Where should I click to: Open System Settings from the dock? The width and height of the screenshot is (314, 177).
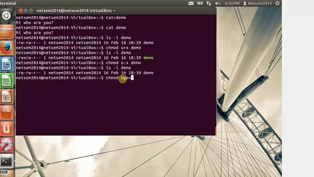pos(6,145)
